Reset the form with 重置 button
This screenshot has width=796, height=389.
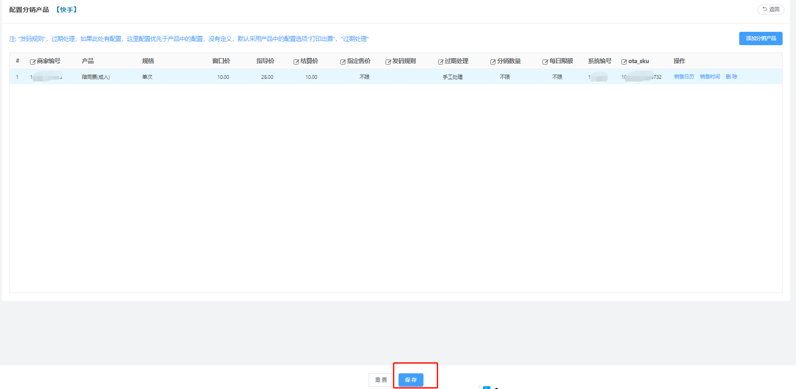coord(381,380)
